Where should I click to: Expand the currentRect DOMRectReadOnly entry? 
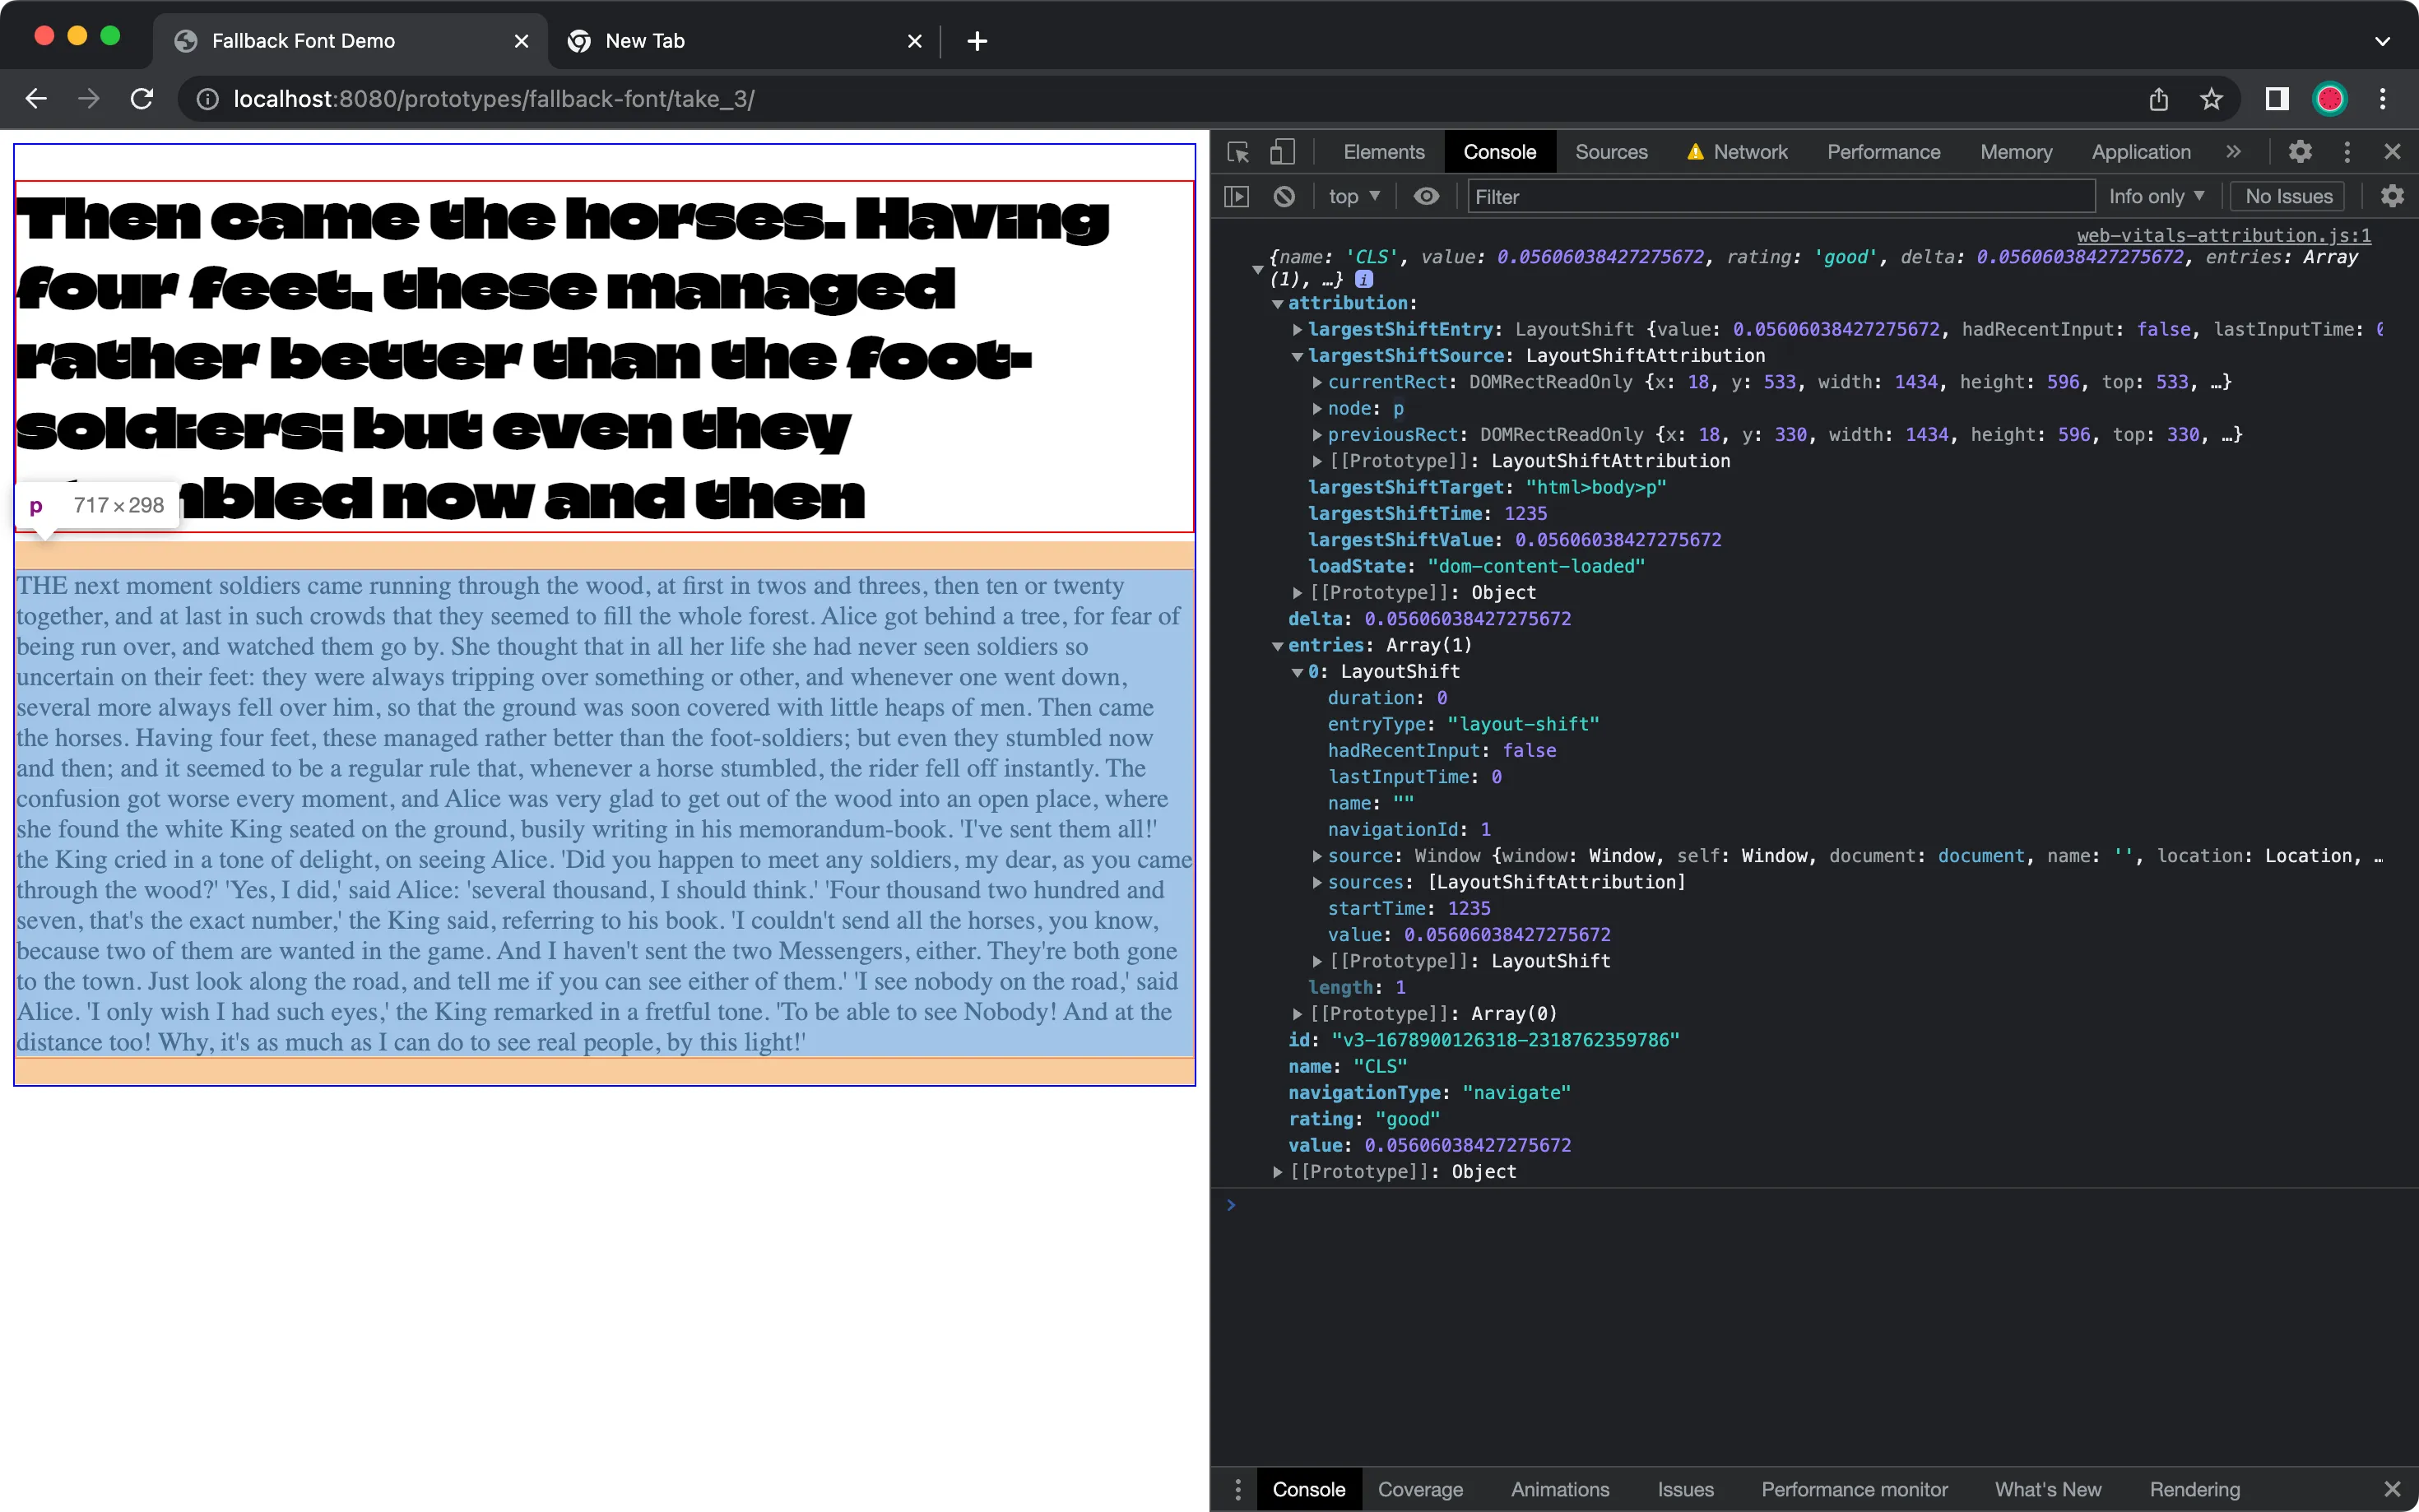pos(1318,381)
